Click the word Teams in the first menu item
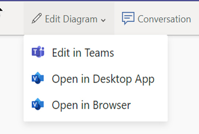Screen dimensions: 199x134 pos(99,53)
